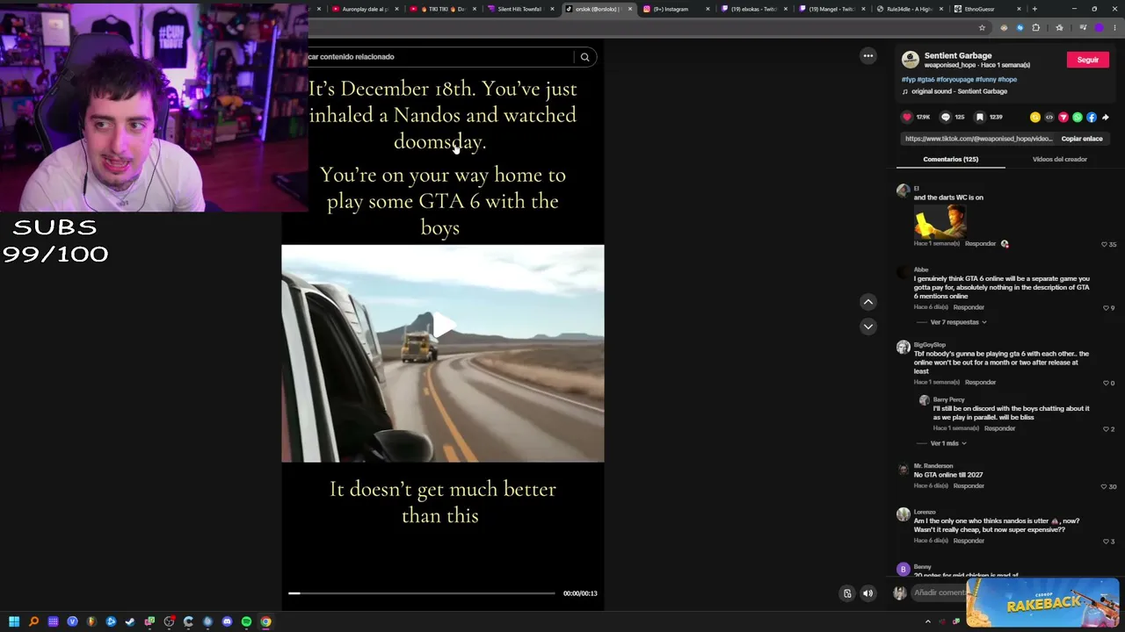
Task: Open the yellow GIF in El's comment
Action: pos(940,221)
